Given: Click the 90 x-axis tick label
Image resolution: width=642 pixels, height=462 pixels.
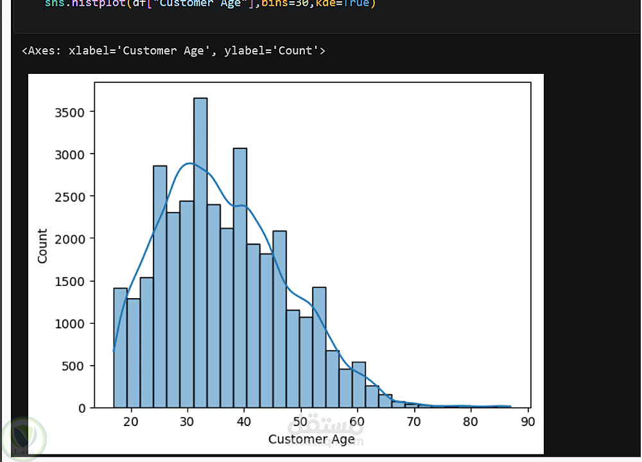Looking at the screenshot, I should (527, 422).
